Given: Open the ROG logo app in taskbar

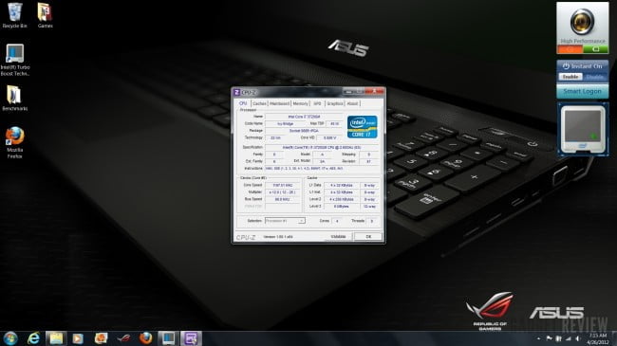Looking at the screenshot, I should click(x=123, y=338).
